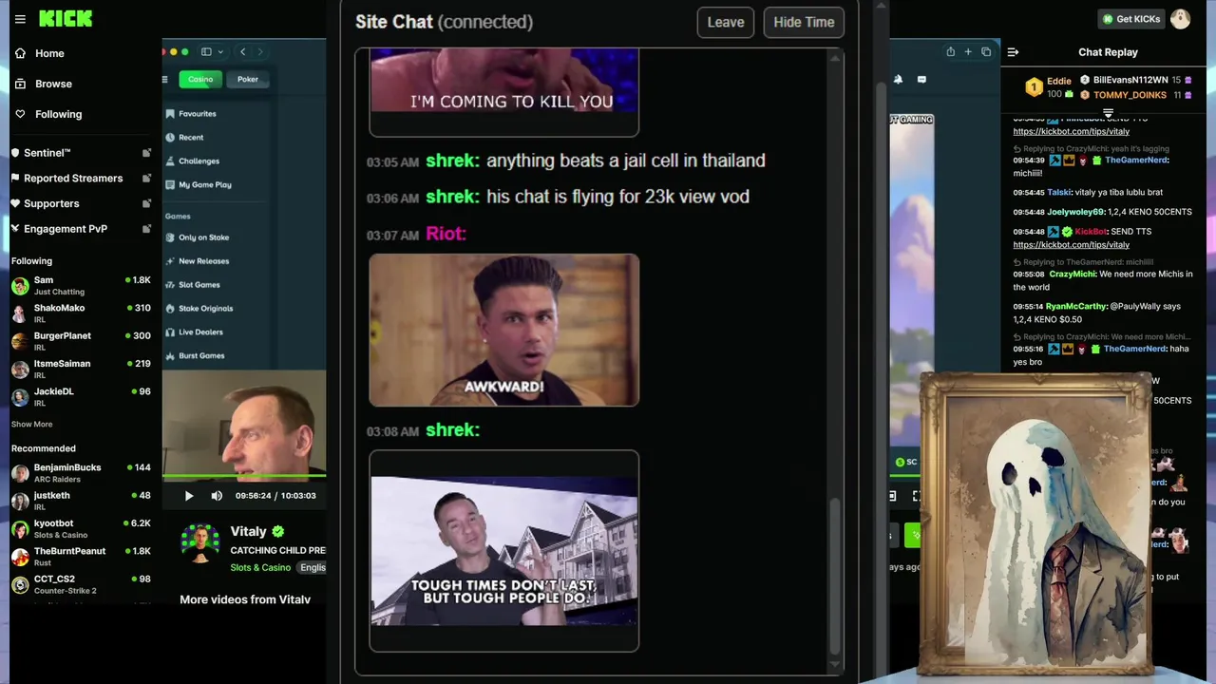Click the Sentinel shield icon
Screen dimensions: 1216x684
pyautogui.click(x=15, y=153)
